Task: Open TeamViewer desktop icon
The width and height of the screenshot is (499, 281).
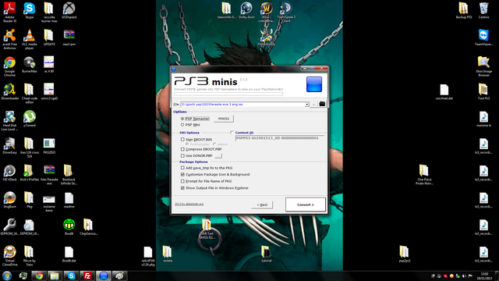Action: pyautogui.click(x=483, y=37)
